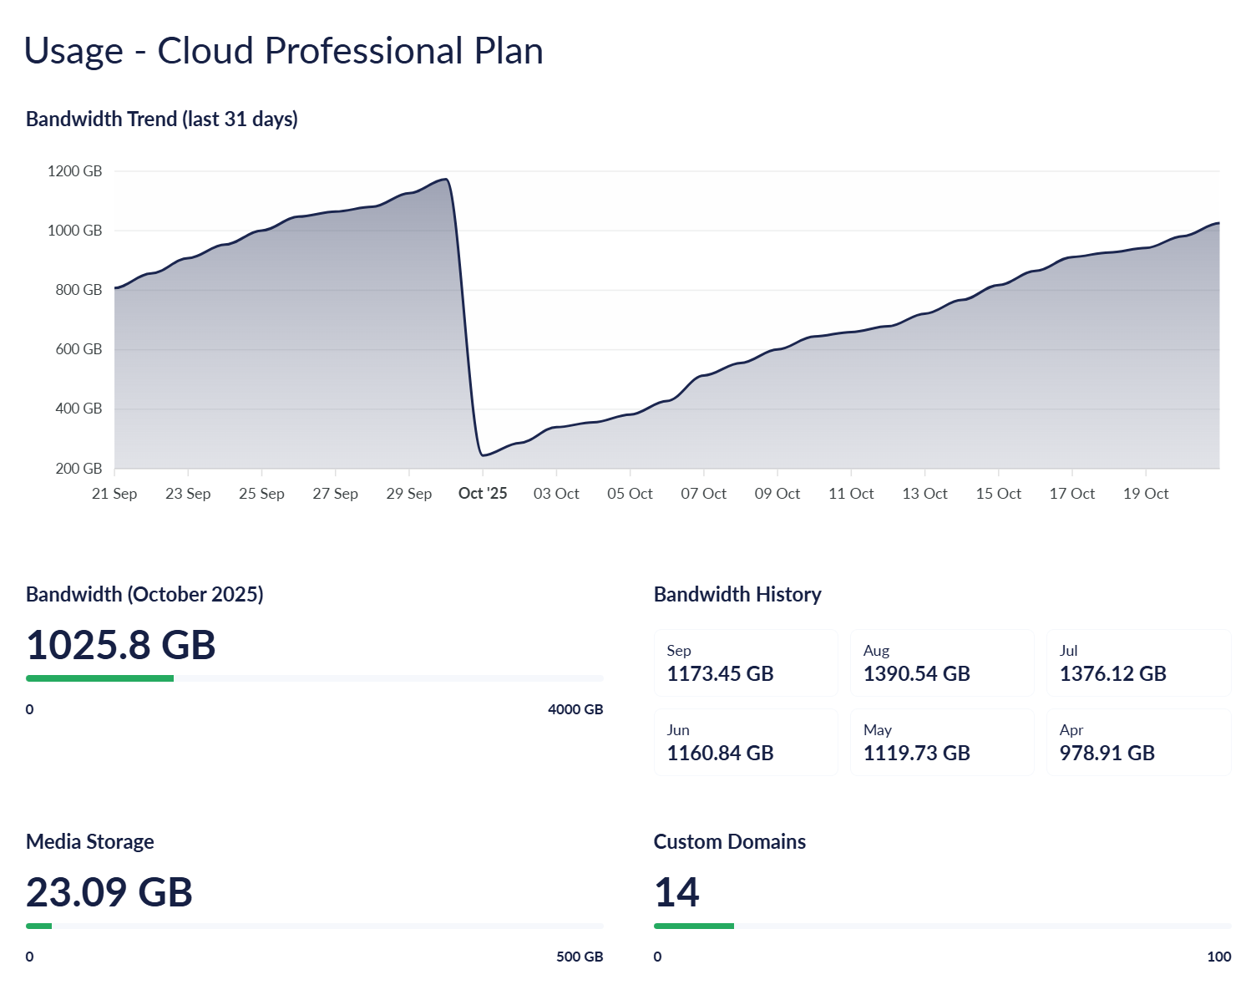Screen dimensions: 1256x995
Task: Select the Aug 1390.54 GB history card
Action: point(942,663)
